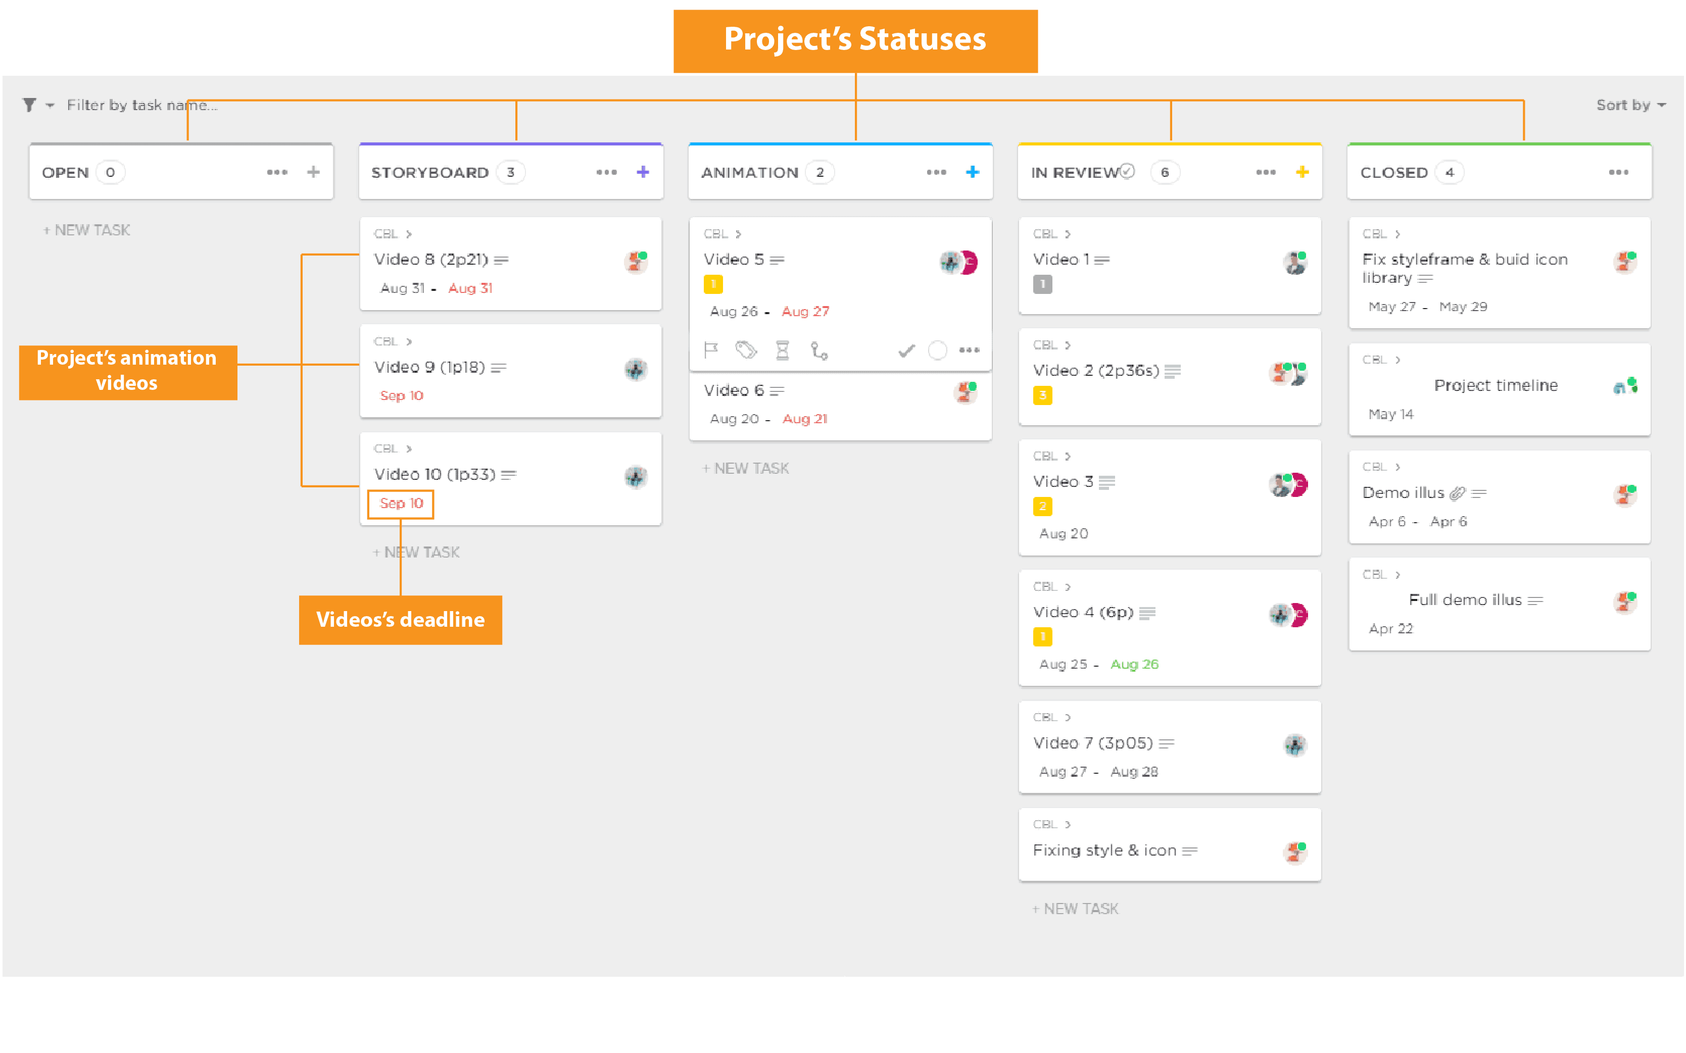Click the subtask icon on Video 5
The image size is (1686, 1053).
pyautogui.click(x=820, y=350)
